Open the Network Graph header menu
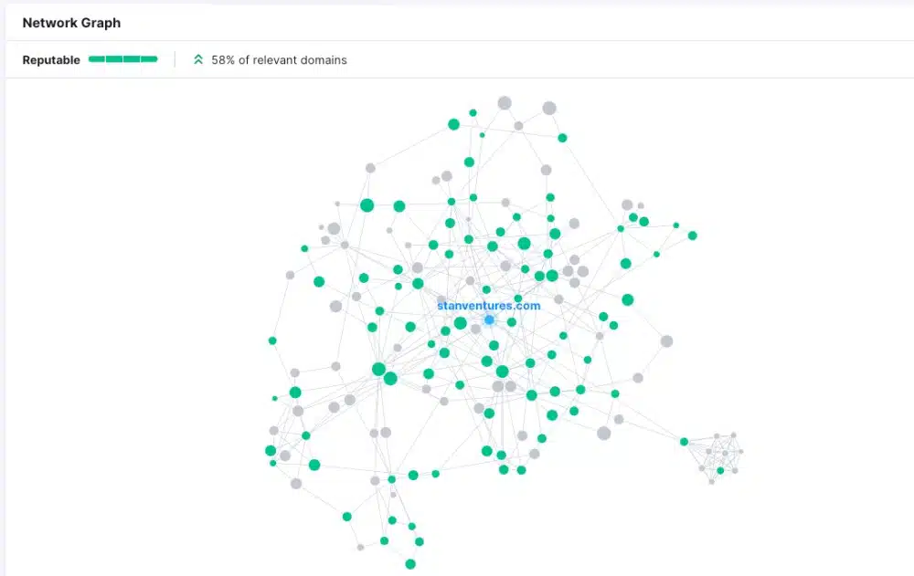This screenshot has height=576, width=914. point(71,22)
